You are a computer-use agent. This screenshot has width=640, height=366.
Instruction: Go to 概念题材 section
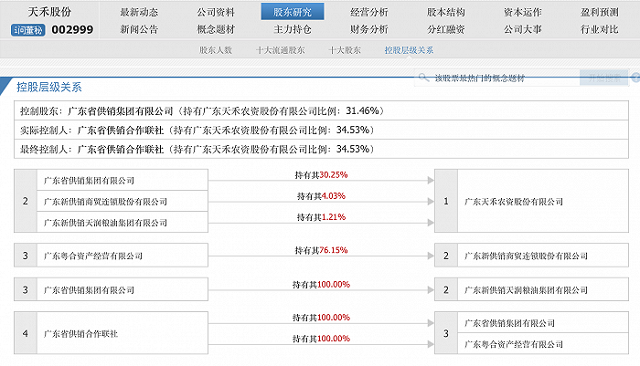(216, 29)
